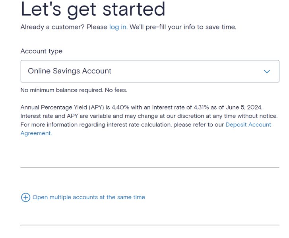This screenshot has height=238, width=289.
Task: Click Open multiple accounts at the same time
Action: 89,197
